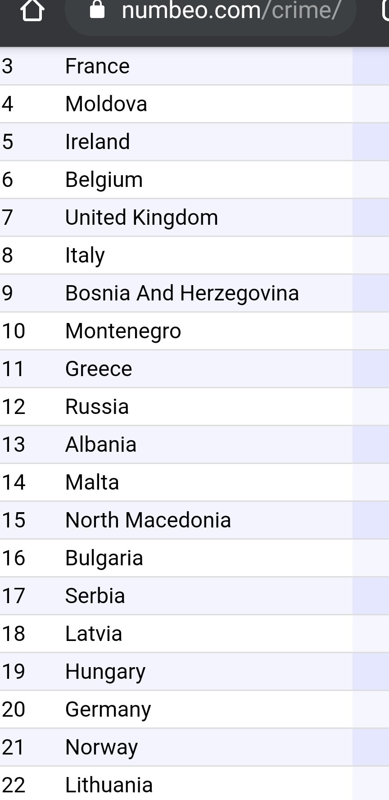This screenshot has height=800, width=389.
Task: Tap the numbeo.com/crime address bar
Action: click(x=211, y=12)
